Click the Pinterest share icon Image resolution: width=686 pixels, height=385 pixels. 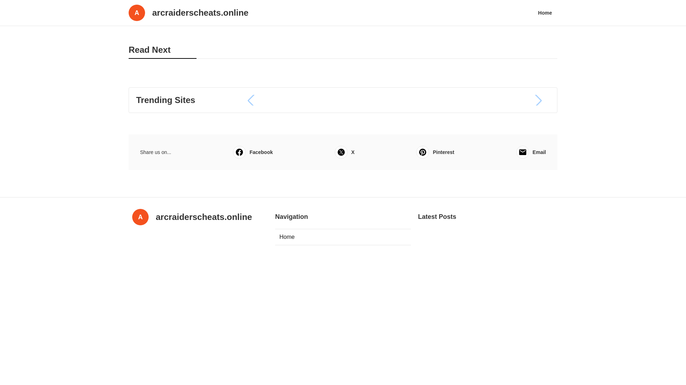coord(423,152)
